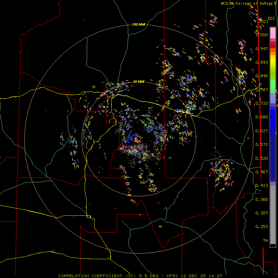Screen dimensions: 278x278
Task: Pick the lavender segment of the color bar
Action: coord(273,98)
